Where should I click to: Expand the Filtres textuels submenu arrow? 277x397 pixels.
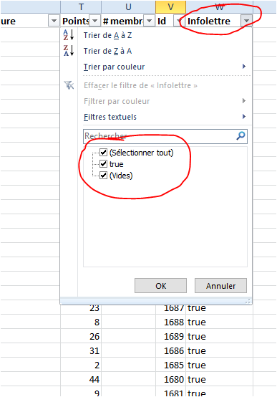(x=244, y=117)
